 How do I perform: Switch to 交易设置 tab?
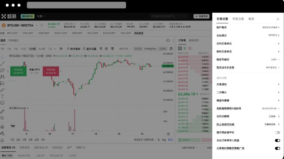pos(222,19)
